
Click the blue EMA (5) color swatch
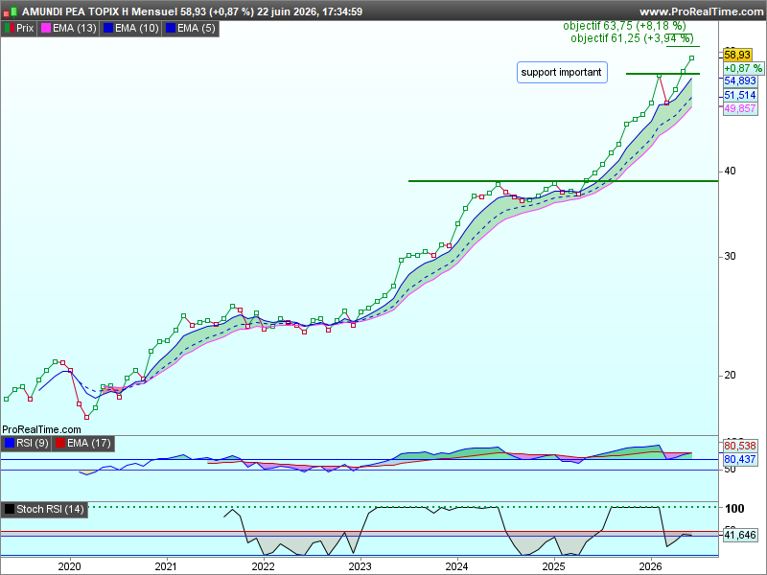click(x=171, y=29)
